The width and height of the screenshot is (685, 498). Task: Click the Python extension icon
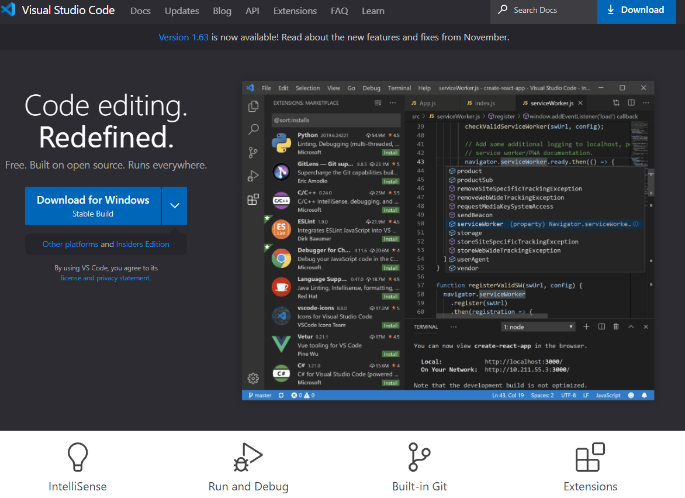click(281, 143)
